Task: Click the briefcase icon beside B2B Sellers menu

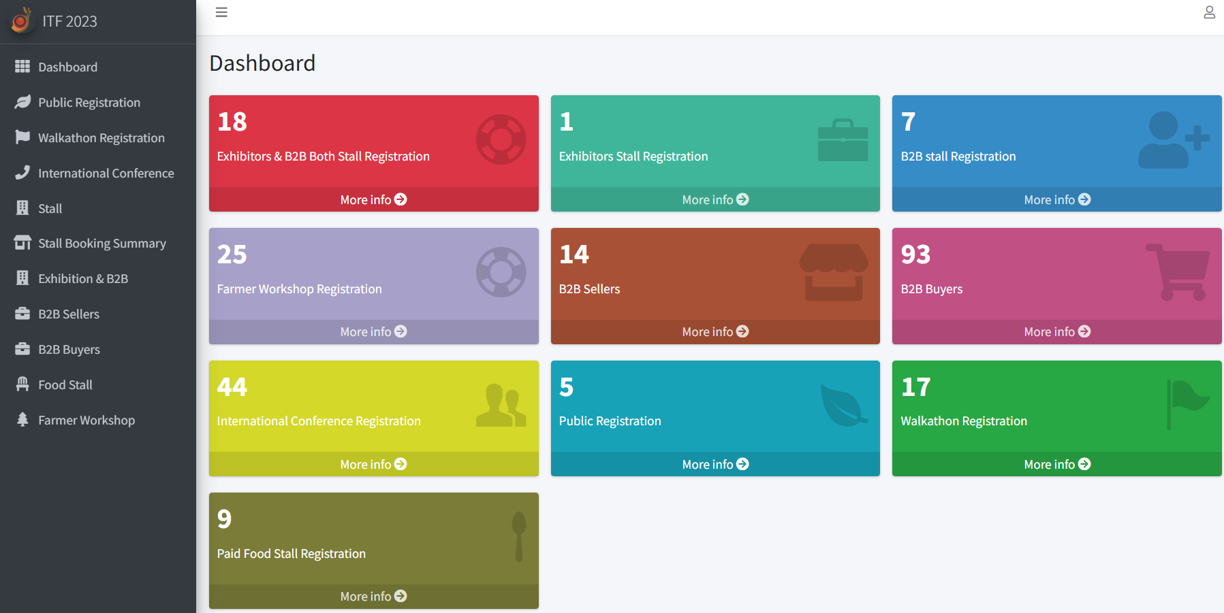Action: pyautogui.click(x=22, y=313)
